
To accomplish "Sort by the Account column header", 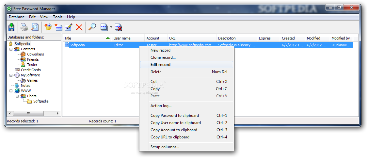I will tap(156, 38).
